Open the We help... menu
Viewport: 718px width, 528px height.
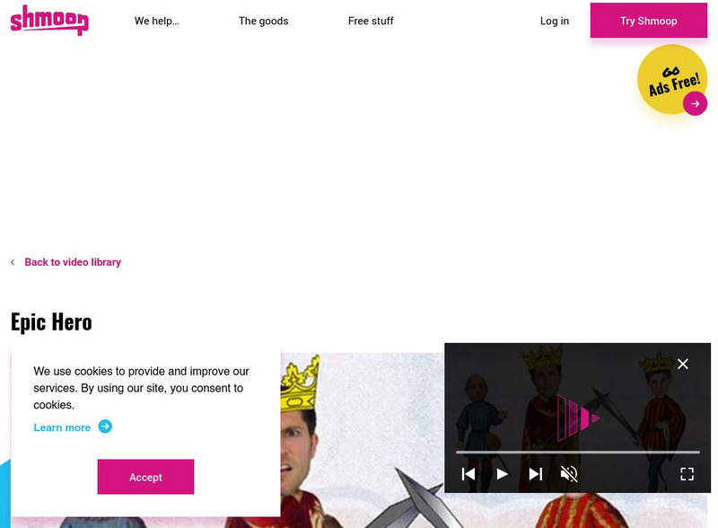coord(156,21)
